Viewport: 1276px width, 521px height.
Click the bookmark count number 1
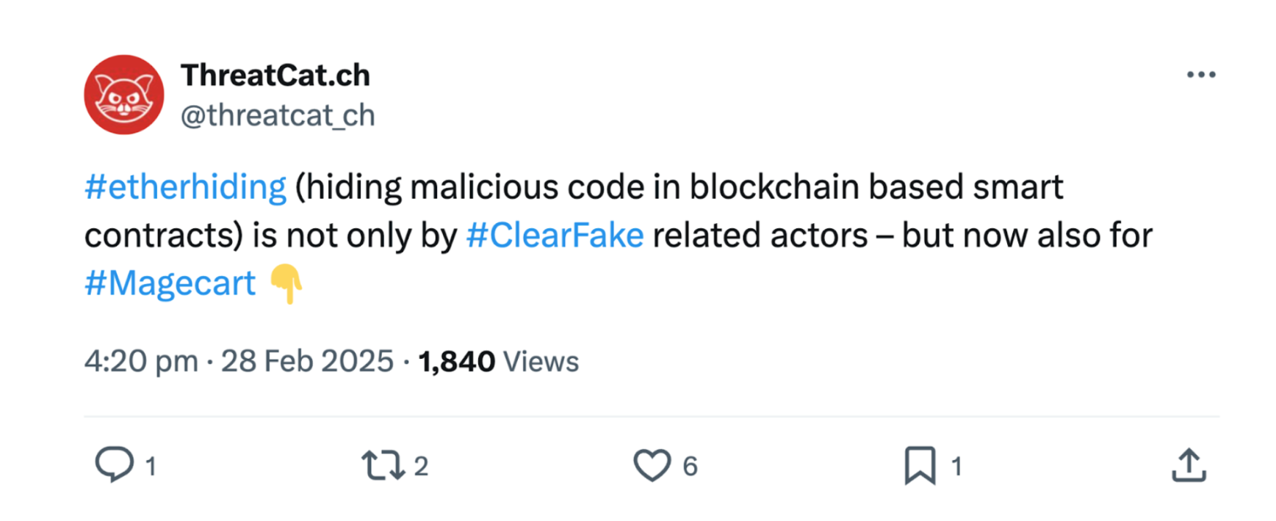point(956,466)
